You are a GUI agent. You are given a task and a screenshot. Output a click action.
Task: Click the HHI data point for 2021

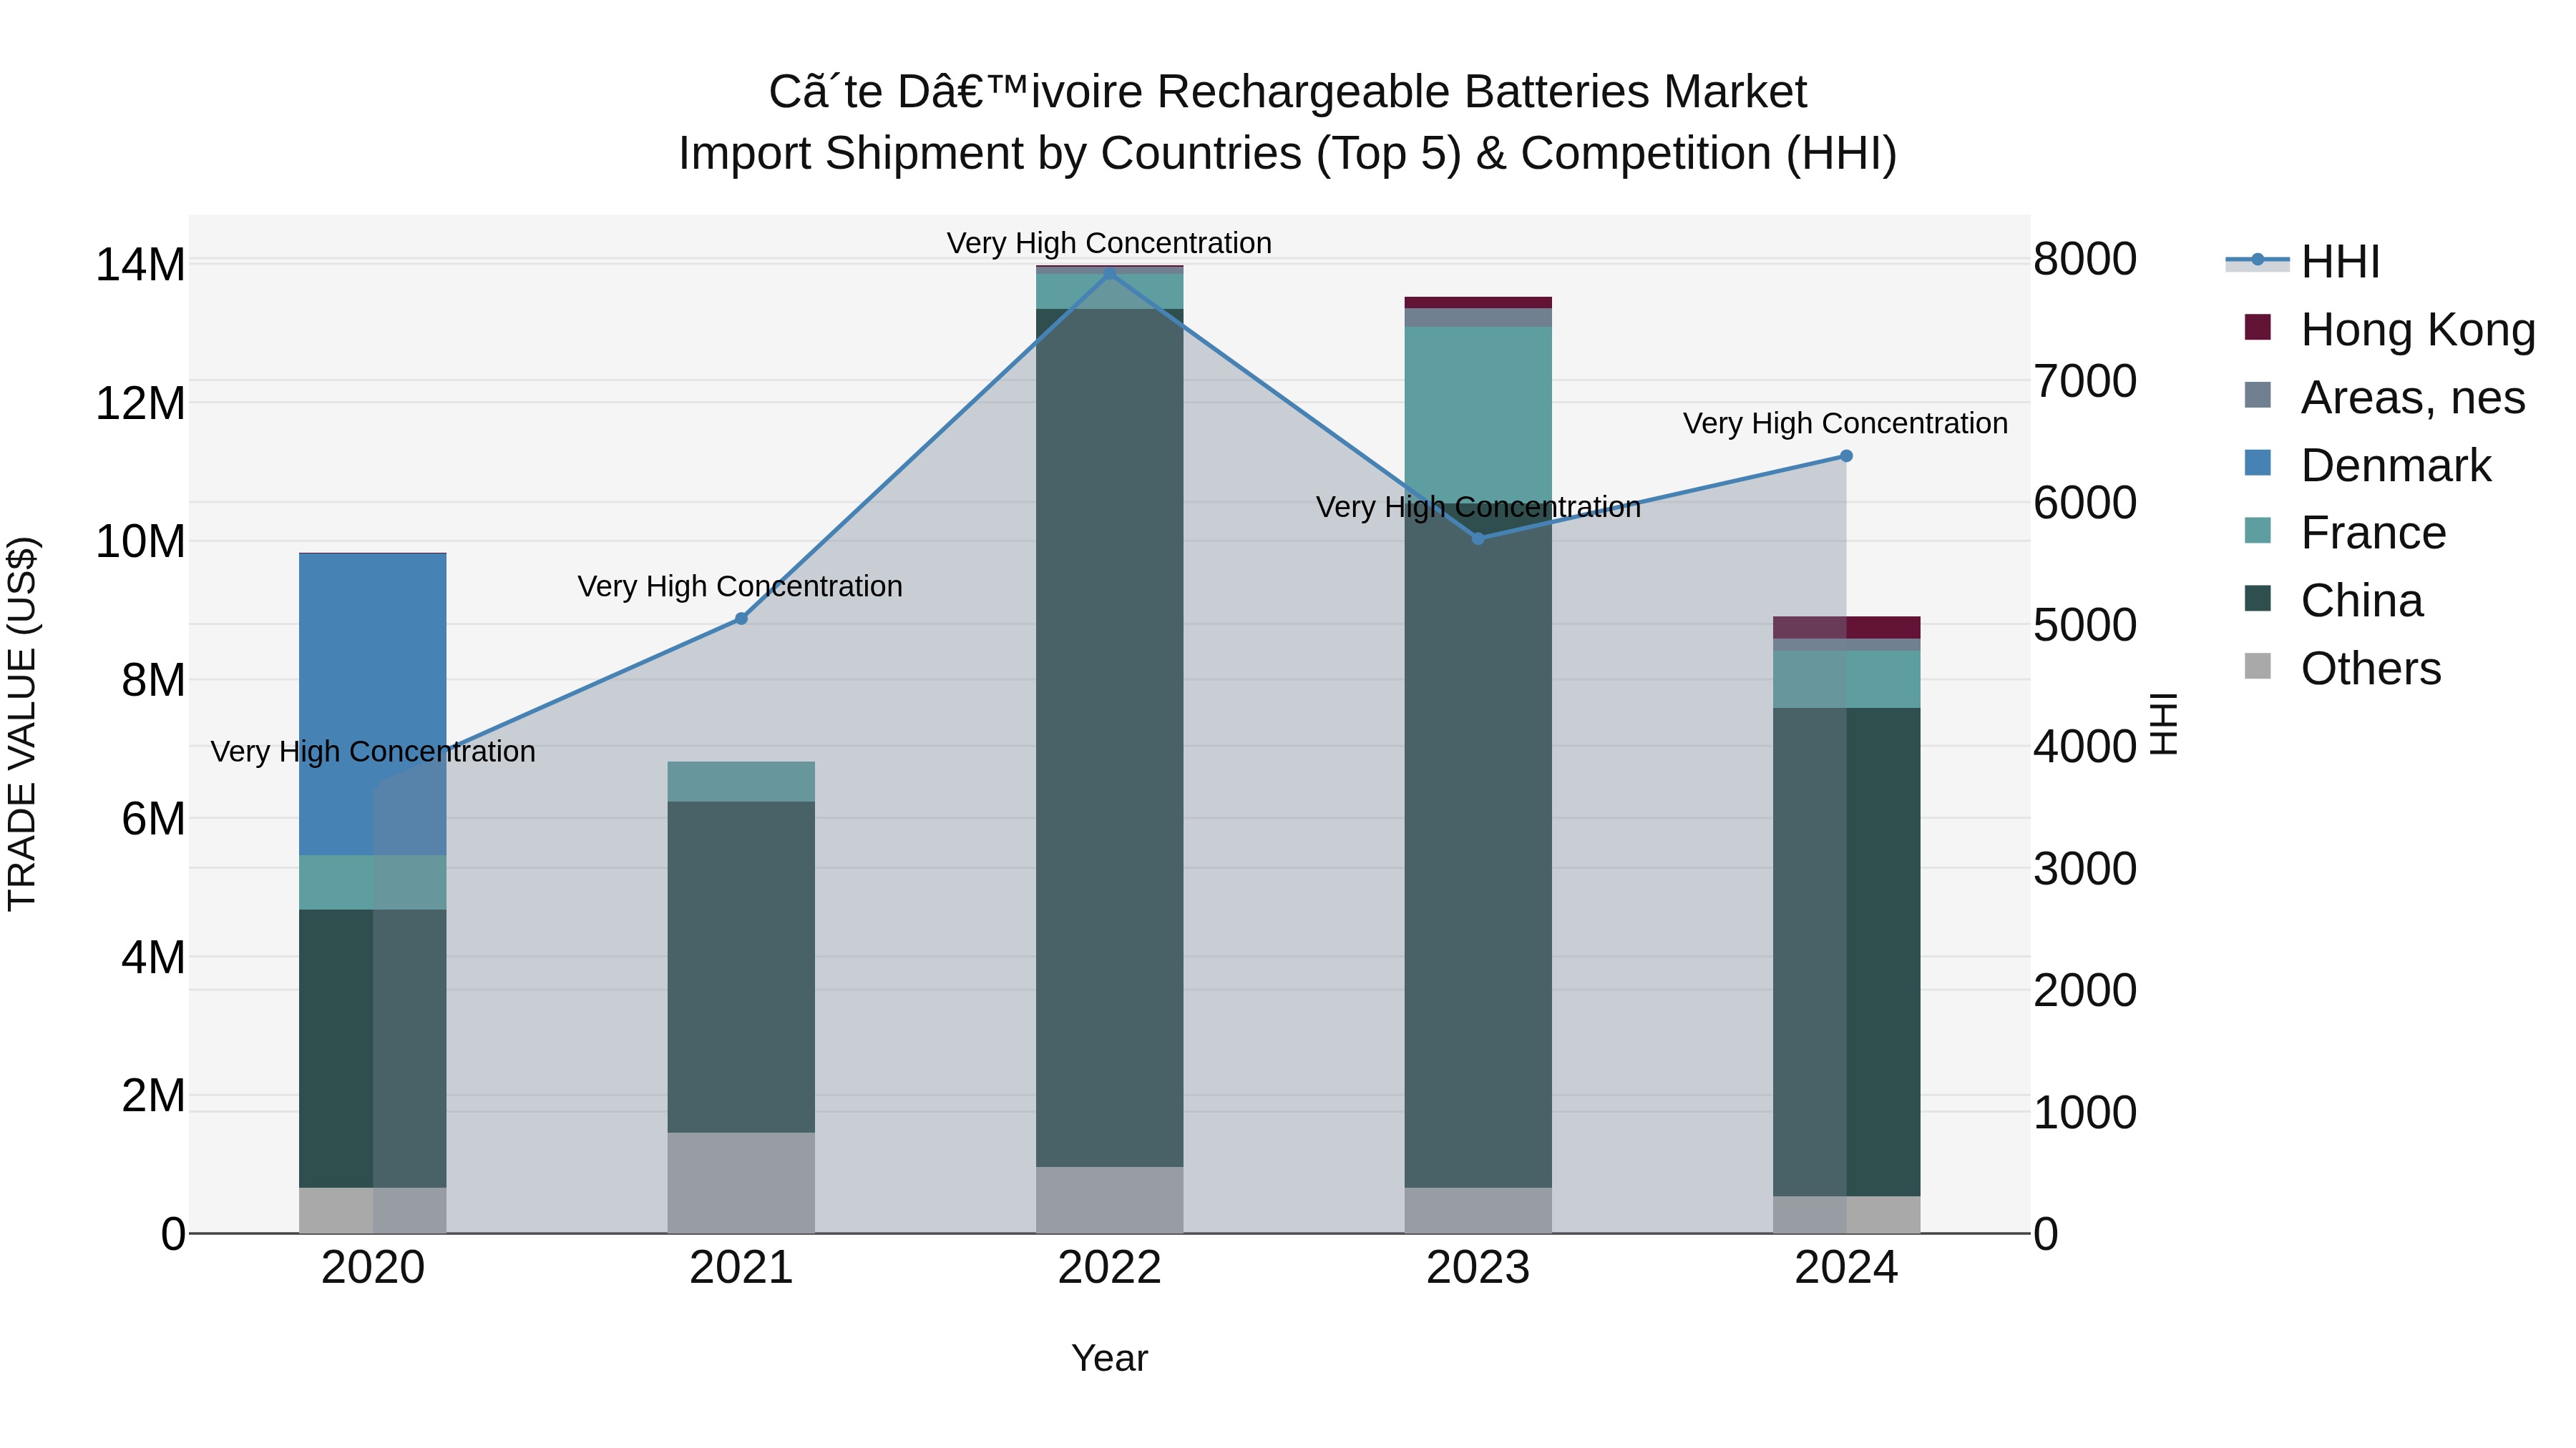(x=741, y=619)
